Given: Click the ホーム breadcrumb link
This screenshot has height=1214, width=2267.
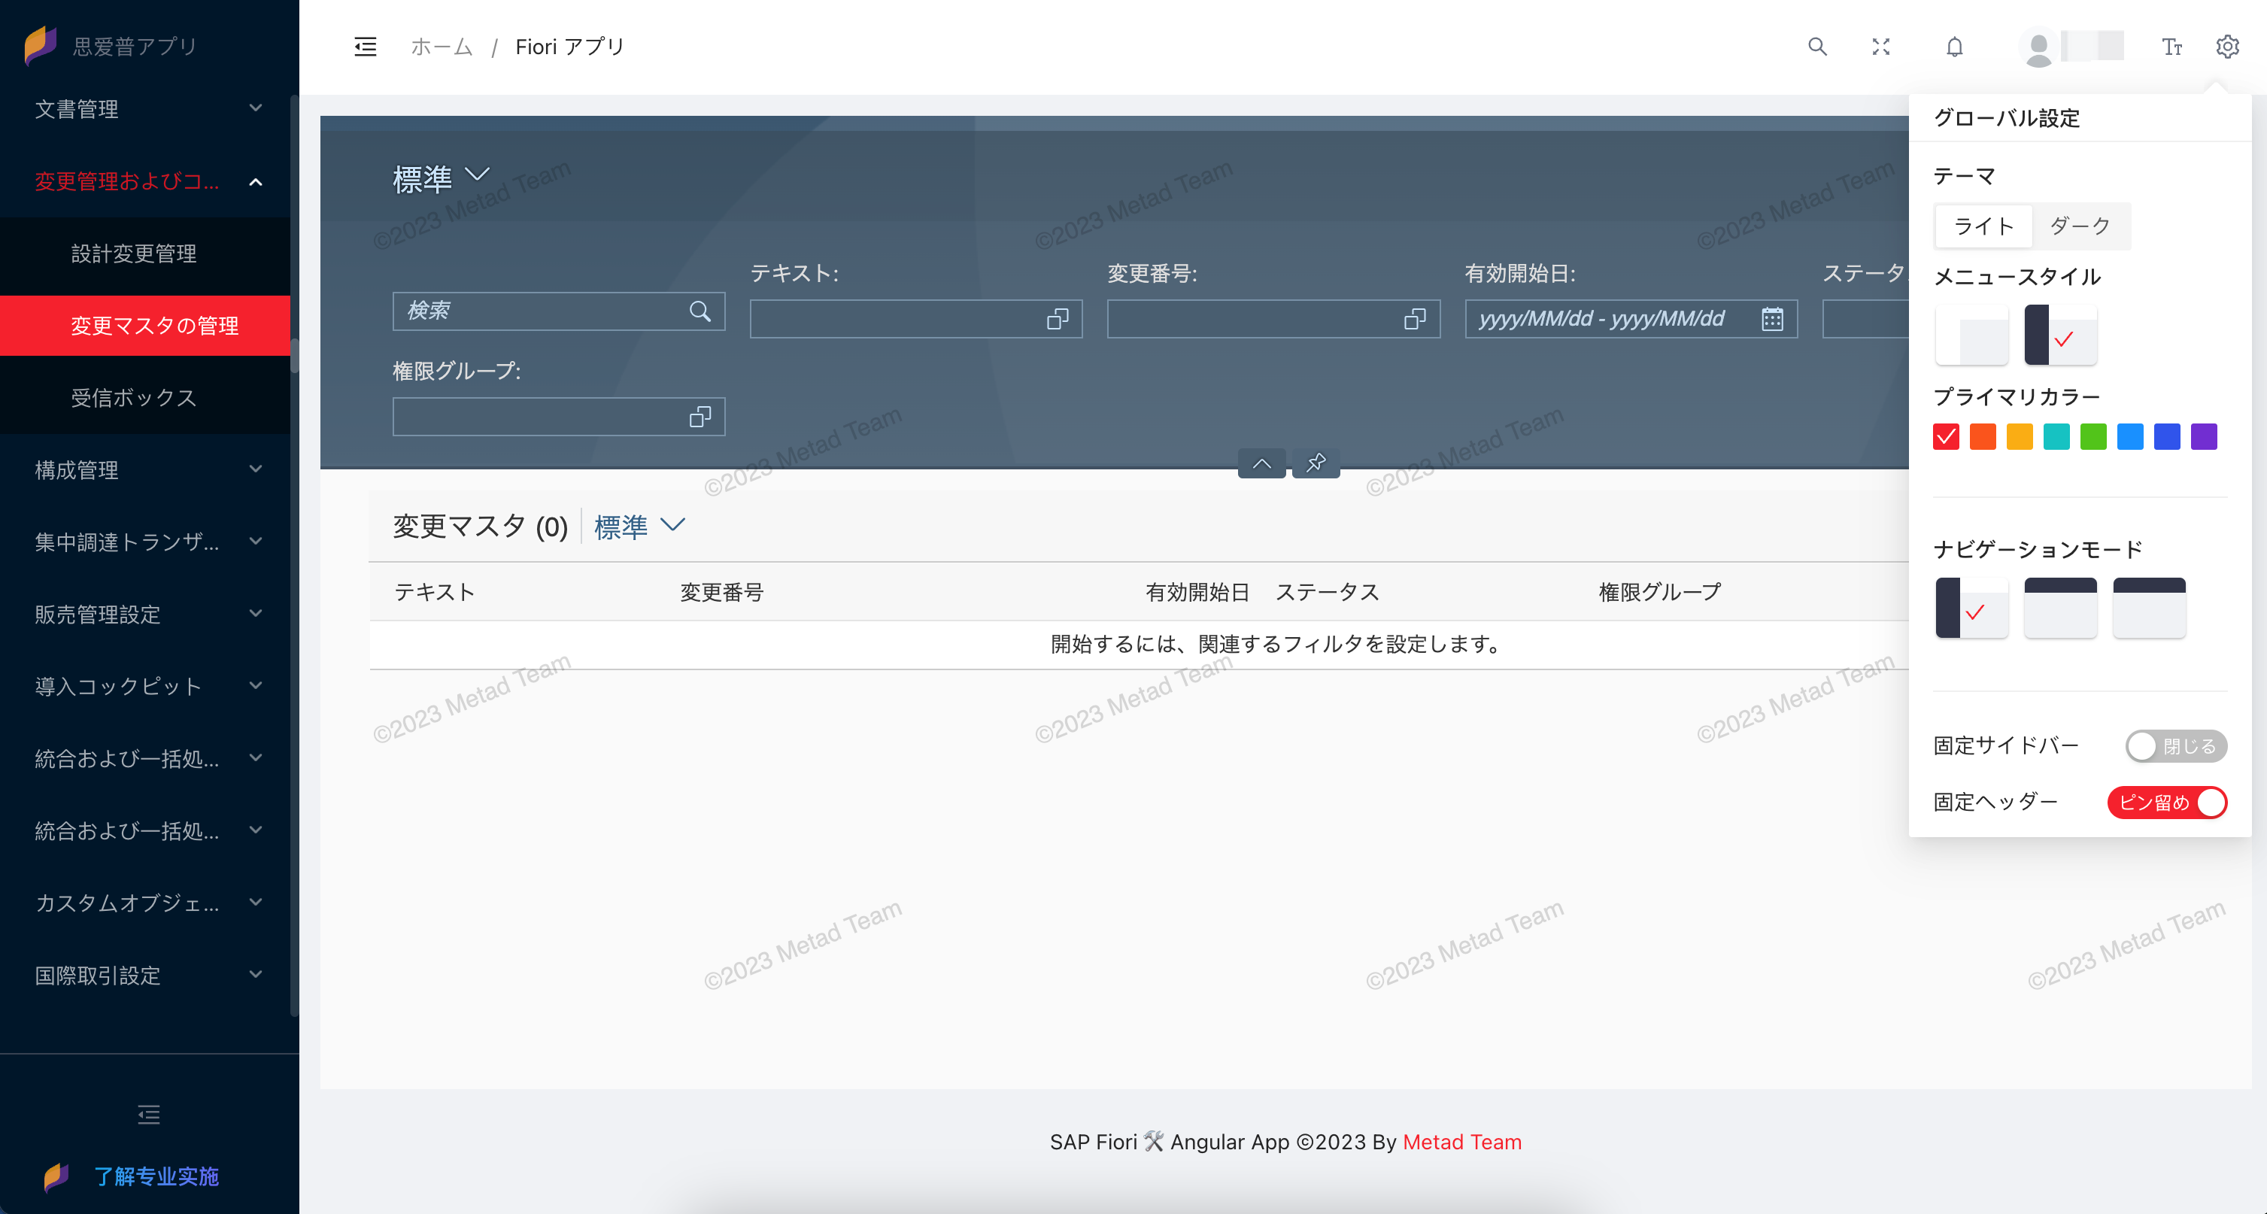Looking at the screenshot, I should coord(442,47).
